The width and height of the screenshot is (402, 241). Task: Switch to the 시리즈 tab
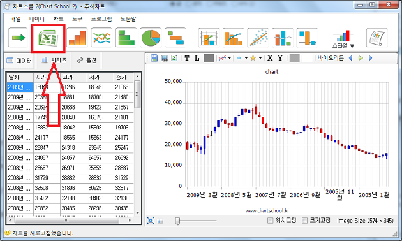(x=54, y=60)
